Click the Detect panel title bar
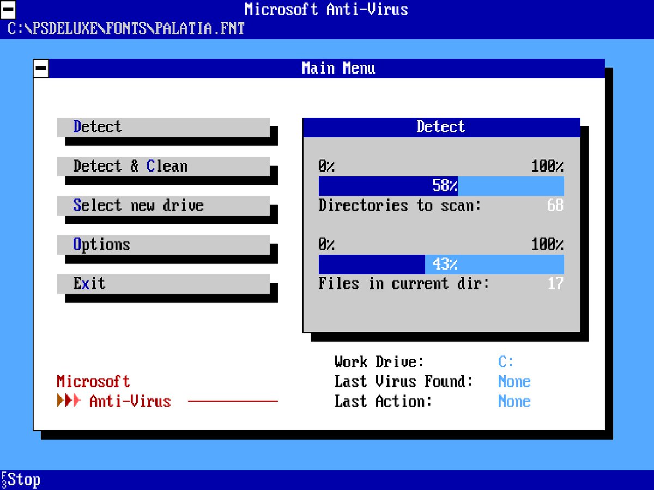The width and height of the screenshot is (654, 490). 441,127
